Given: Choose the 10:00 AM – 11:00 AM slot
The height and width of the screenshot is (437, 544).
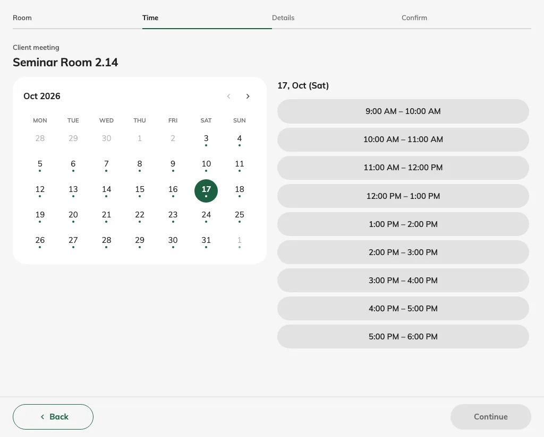Looking at the screenshot, I should click(x=403, y=139).
